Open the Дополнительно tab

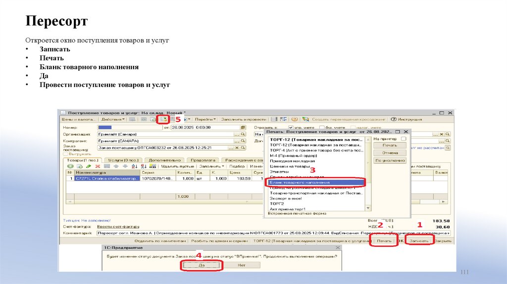pyautogui.click(x=164, y=160)
